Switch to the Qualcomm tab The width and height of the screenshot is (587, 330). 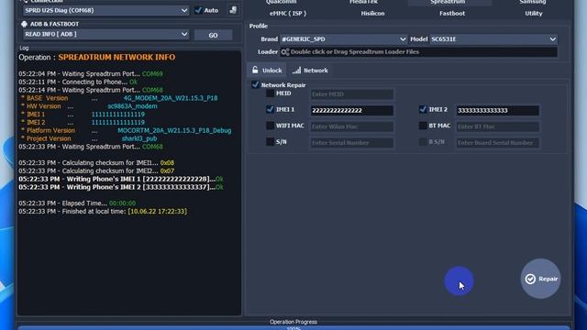tap(282, 2)
